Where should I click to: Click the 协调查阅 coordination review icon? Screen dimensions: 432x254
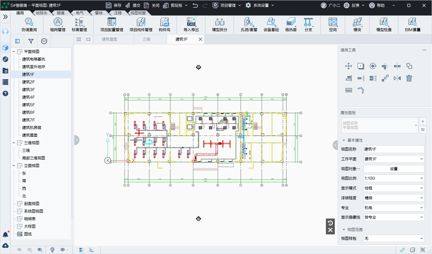pyautogui.click(x=29, y=22)
